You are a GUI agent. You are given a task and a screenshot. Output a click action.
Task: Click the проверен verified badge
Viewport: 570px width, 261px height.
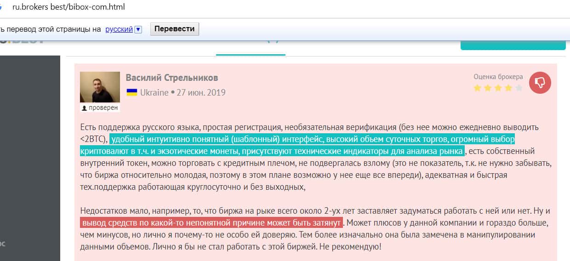pos(100,108)
